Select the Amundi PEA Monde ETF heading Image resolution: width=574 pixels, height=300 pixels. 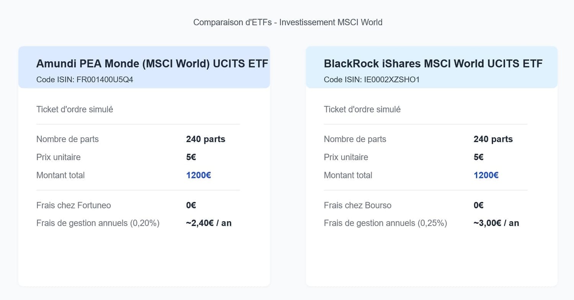152,64
